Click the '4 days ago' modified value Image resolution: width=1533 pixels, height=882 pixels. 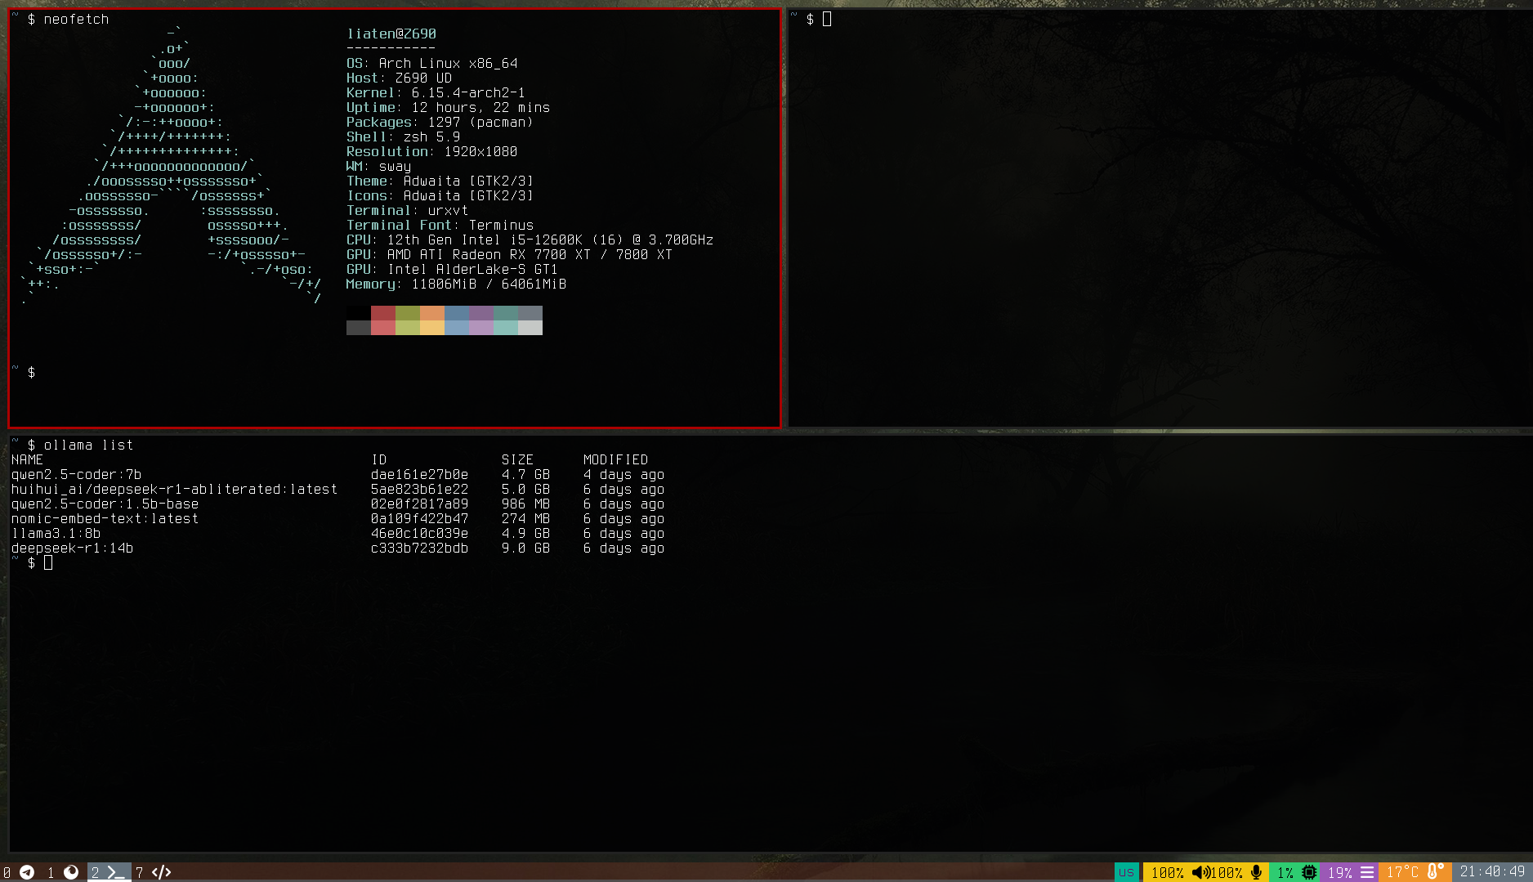click(624, 474)
